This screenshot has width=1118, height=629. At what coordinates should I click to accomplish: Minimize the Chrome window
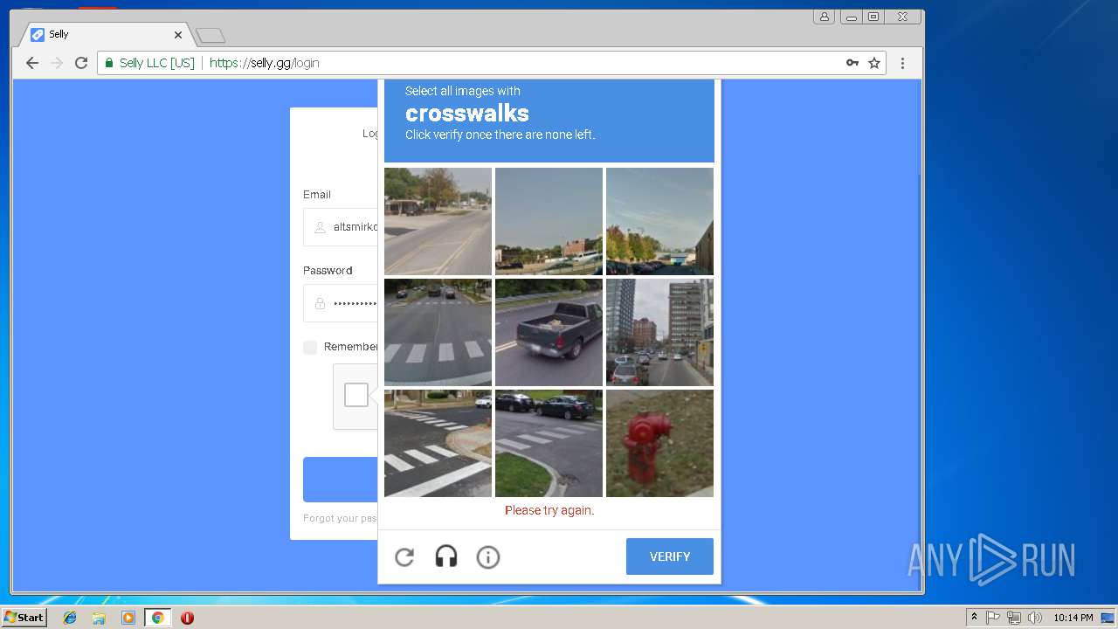(x=851, y=17)
